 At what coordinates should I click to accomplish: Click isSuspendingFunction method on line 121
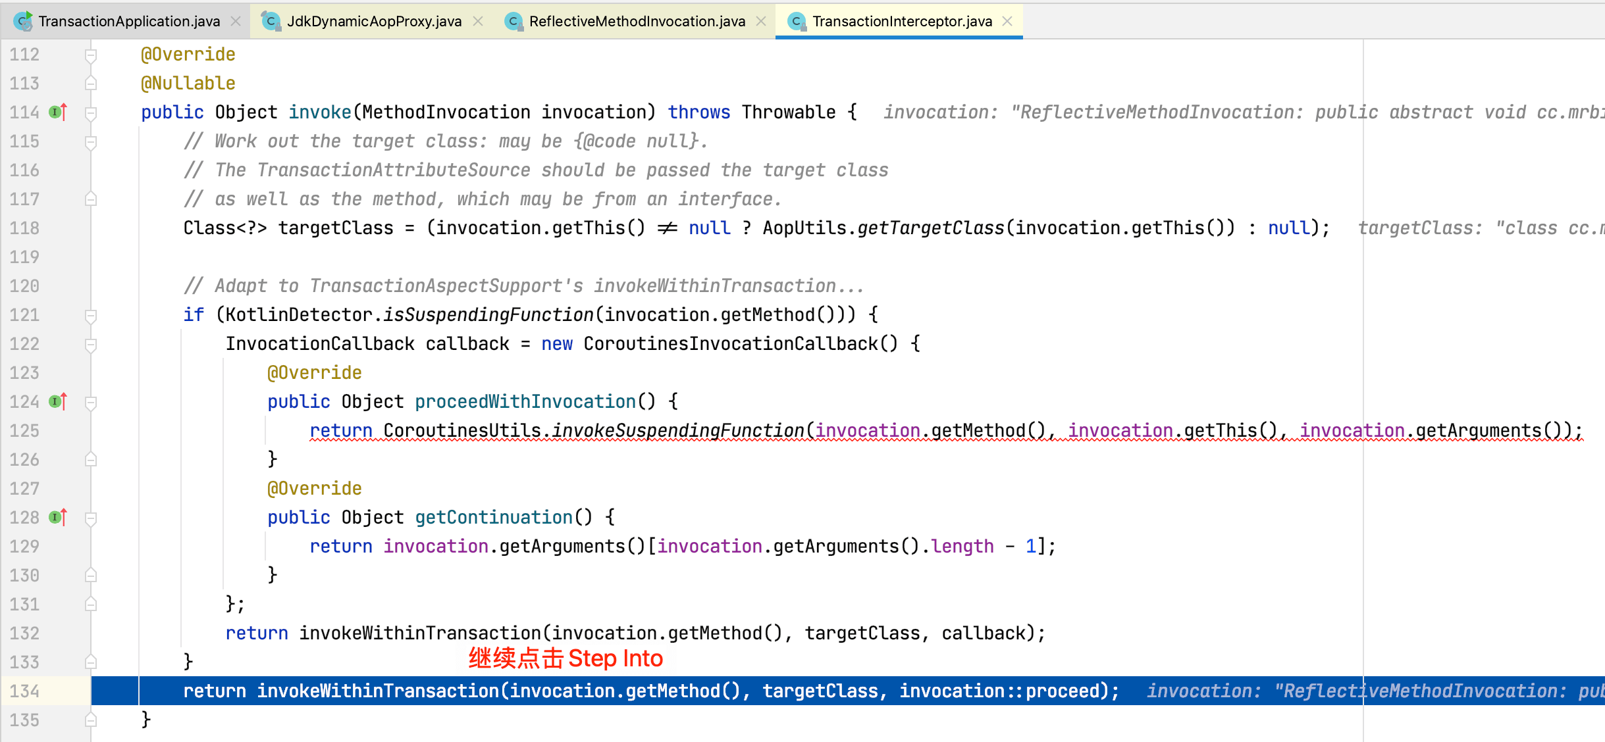[x=488, y=315]
